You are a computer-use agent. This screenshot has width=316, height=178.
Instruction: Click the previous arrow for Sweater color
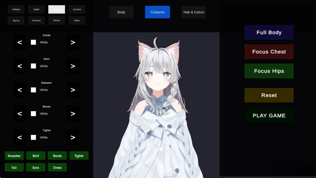tap(20, 90)
